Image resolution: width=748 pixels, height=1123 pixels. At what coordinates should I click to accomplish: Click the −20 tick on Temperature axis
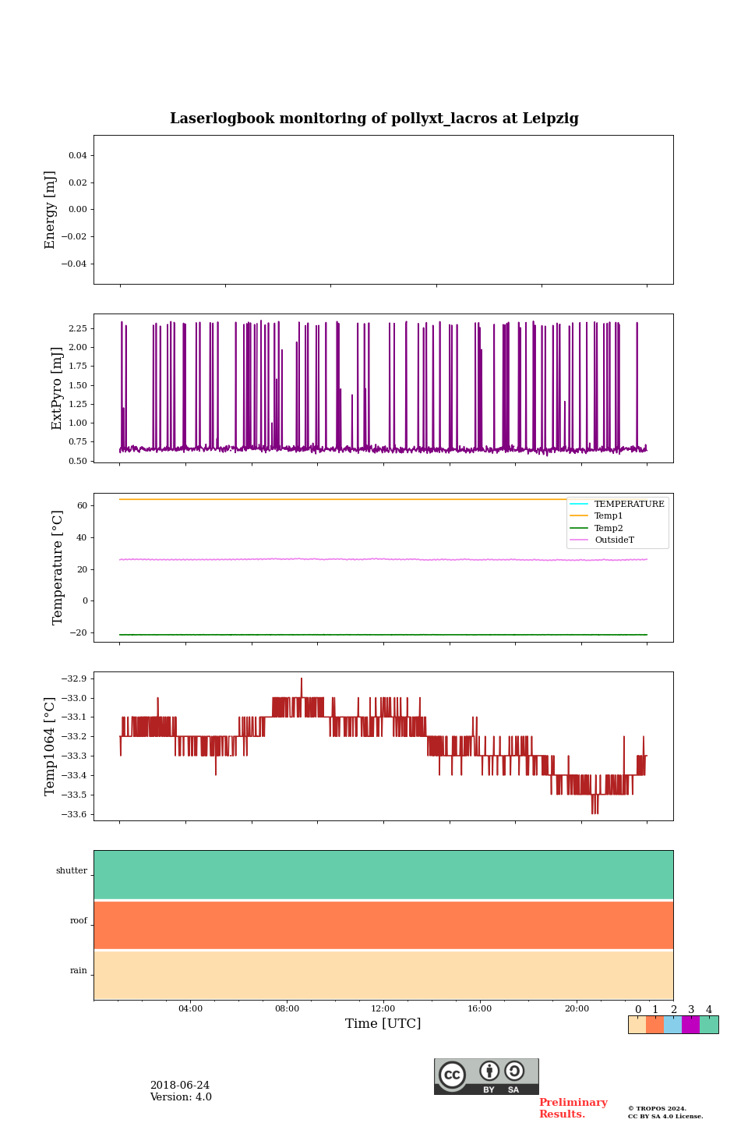79,632
